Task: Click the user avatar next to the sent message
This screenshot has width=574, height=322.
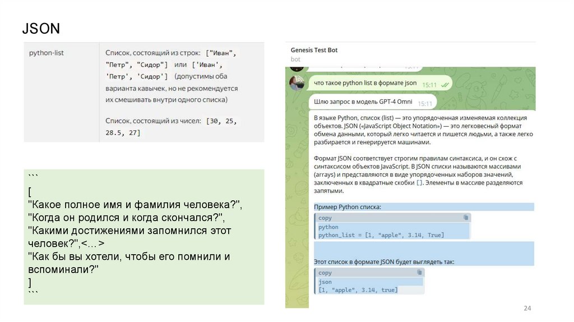Action: pyautogui.click(x=297, y=83)
